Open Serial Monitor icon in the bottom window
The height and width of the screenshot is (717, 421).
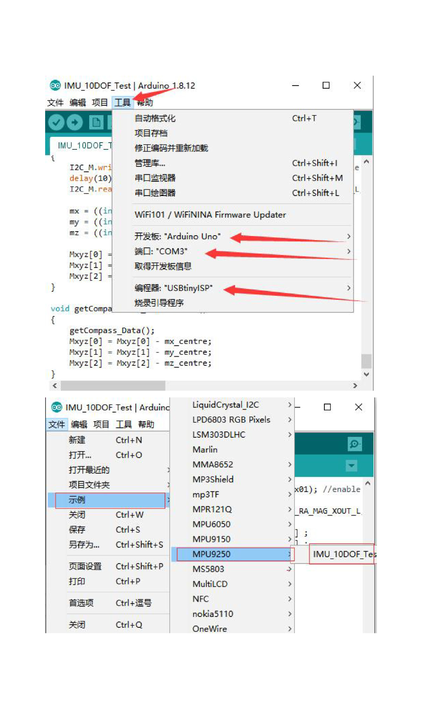[354, 444]
